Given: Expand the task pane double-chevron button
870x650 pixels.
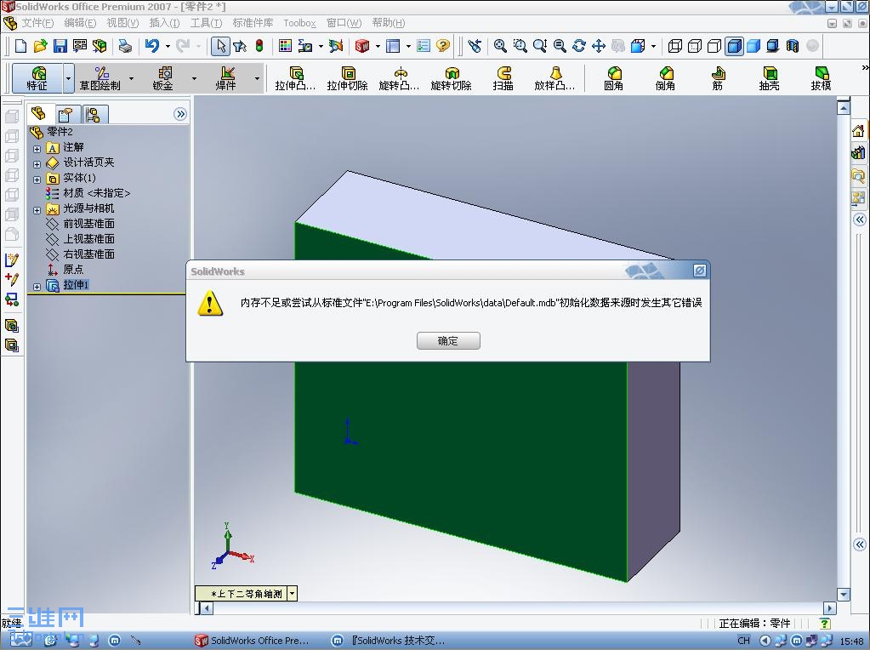Looking at the screenshot, I should (x=860, y=220).
